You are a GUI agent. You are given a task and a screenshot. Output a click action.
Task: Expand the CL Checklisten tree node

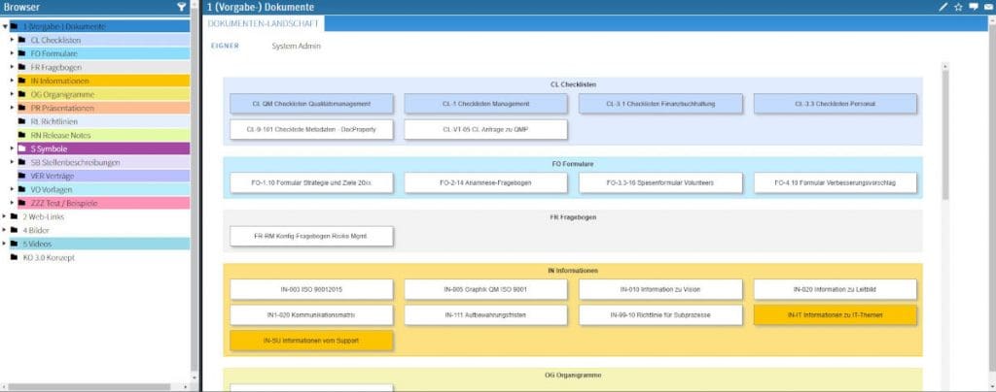tap(11, 41)
